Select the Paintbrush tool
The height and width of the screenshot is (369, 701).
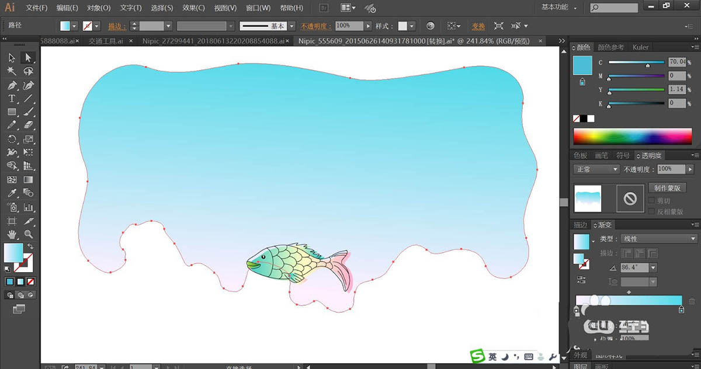28,112
